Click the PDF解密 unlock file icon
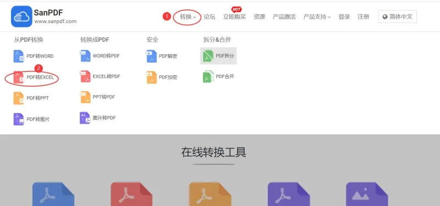The height and width of the screenshot is (206, 440). (x=151, y=56)
